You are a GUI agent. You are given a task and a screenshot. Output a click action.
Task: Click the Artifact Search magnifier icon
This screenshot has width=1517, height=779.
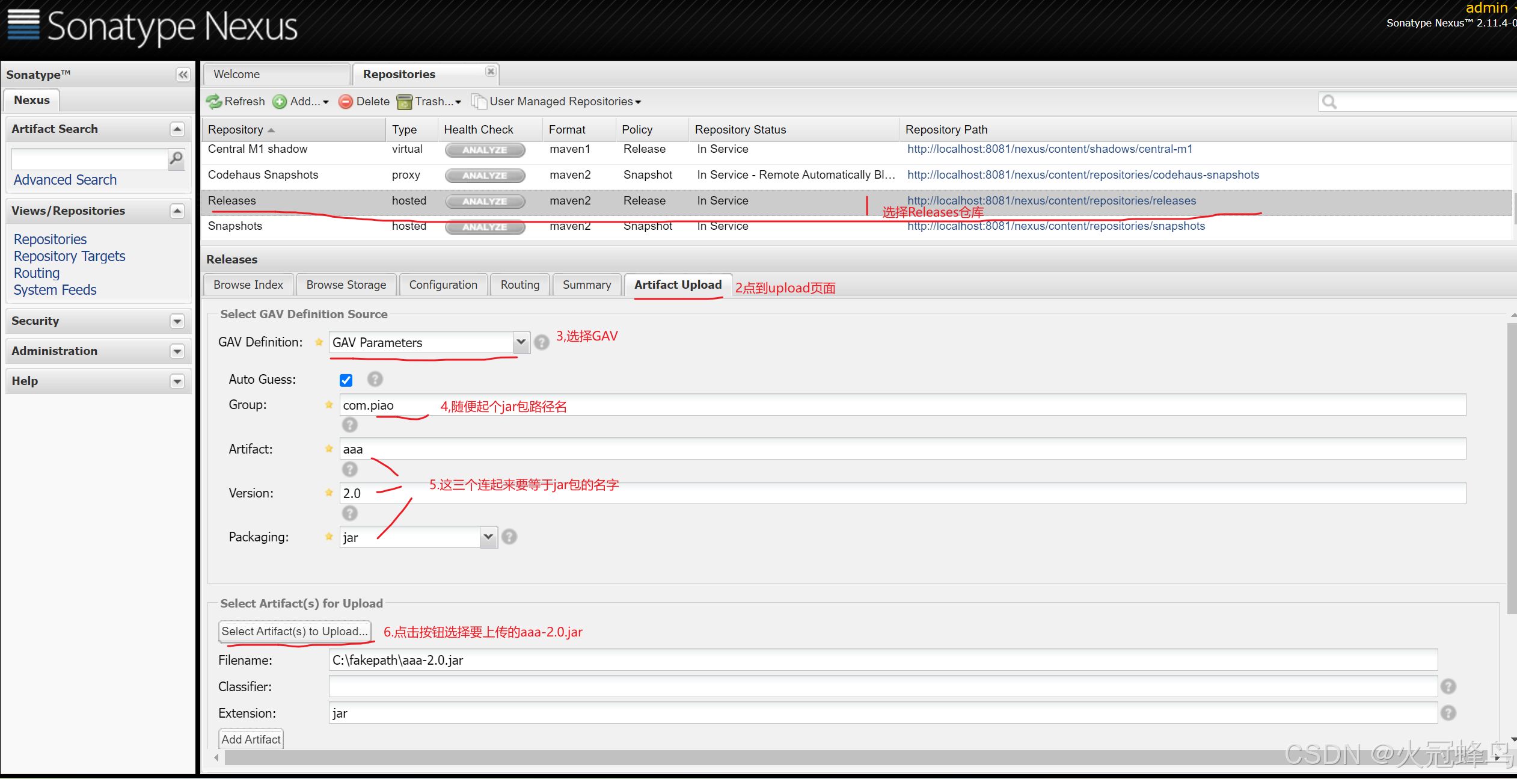tap(176, 159)
